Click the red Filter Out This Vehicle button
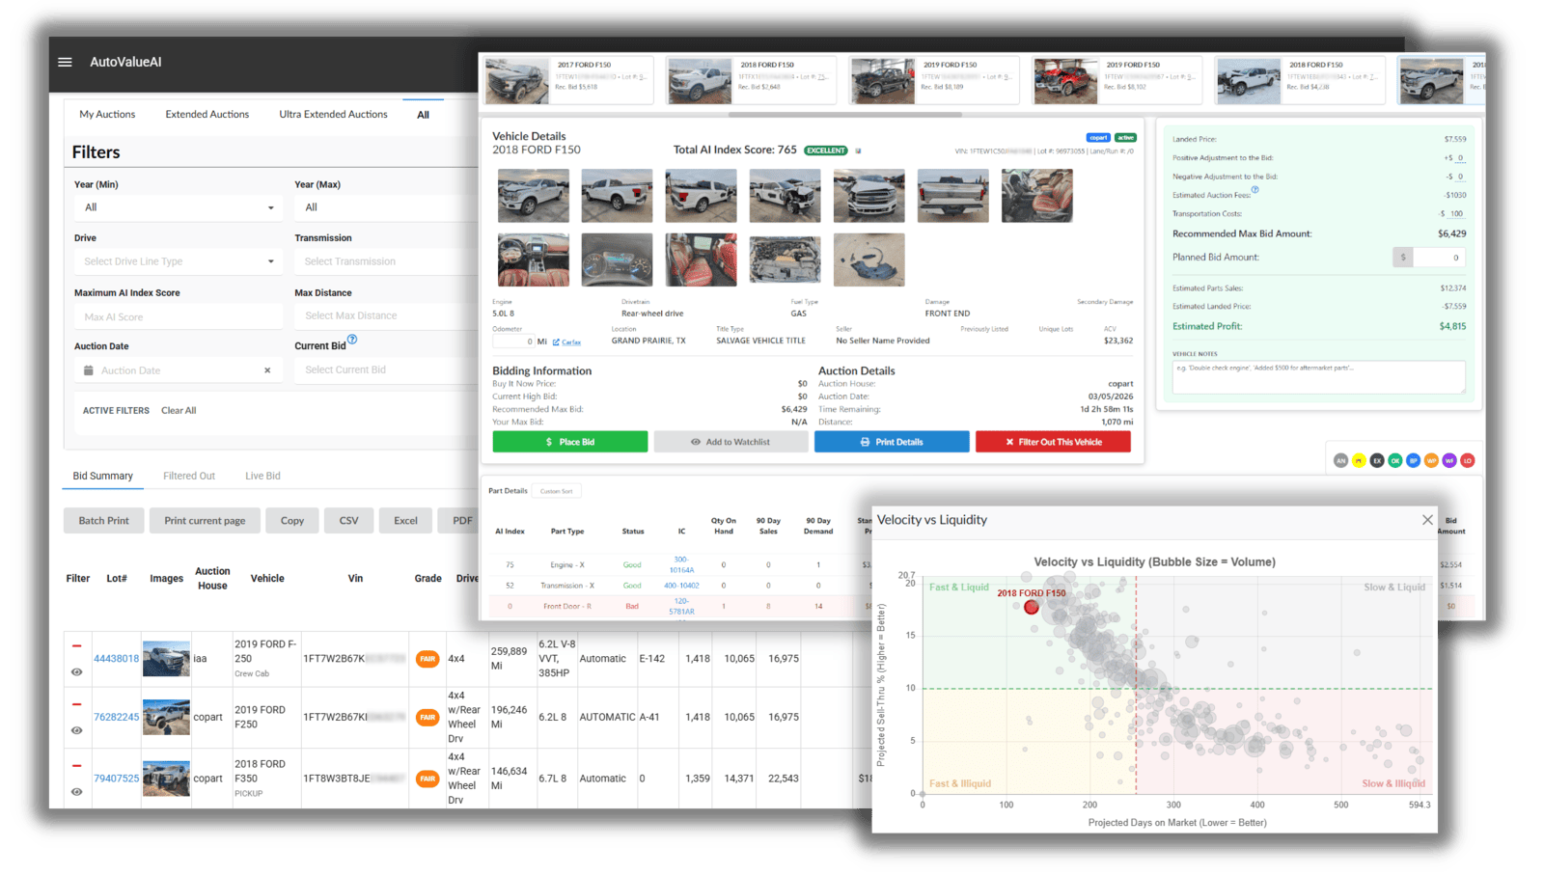The image size is (1544, 875). point(1053,442)
